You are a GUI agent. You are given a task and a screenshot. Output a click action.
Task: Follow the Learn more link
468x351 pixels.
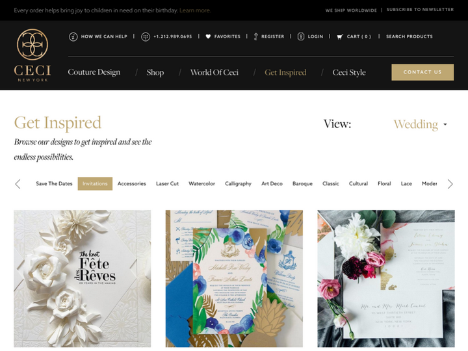pos(195,10)
